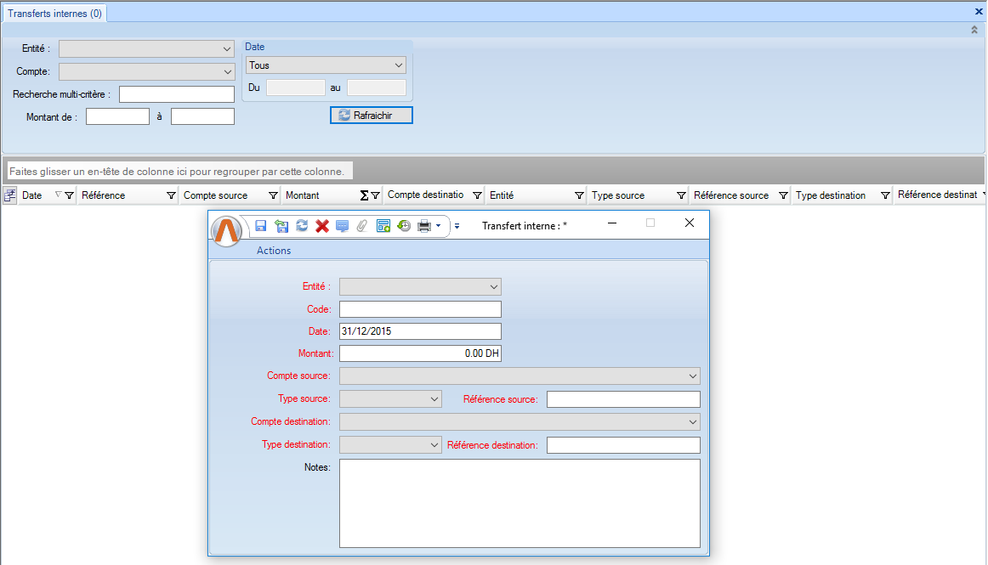Click the red X delete icon

pyautogui.click(x=322, y=226)
